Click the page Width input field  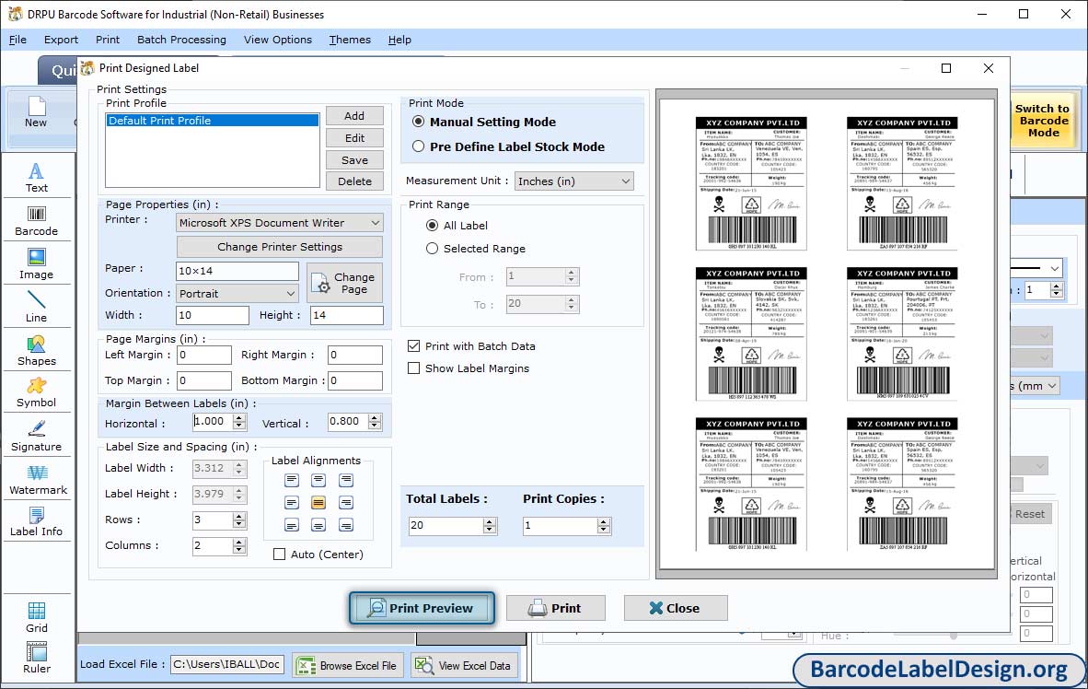tap(213, 315)
